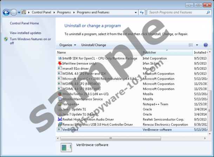Expand the Organize dropdown menu
Image resolution: width=214 pixels, height=157 pixels.
coord(68,45)
